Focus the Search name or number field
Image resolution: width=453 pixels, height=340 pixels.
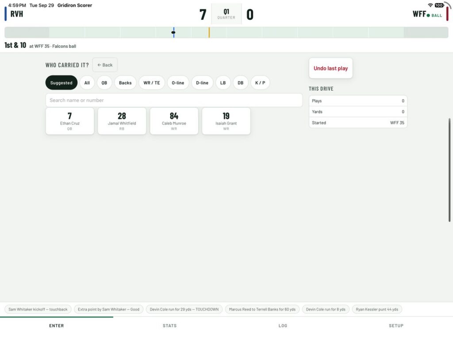[174, 100]
